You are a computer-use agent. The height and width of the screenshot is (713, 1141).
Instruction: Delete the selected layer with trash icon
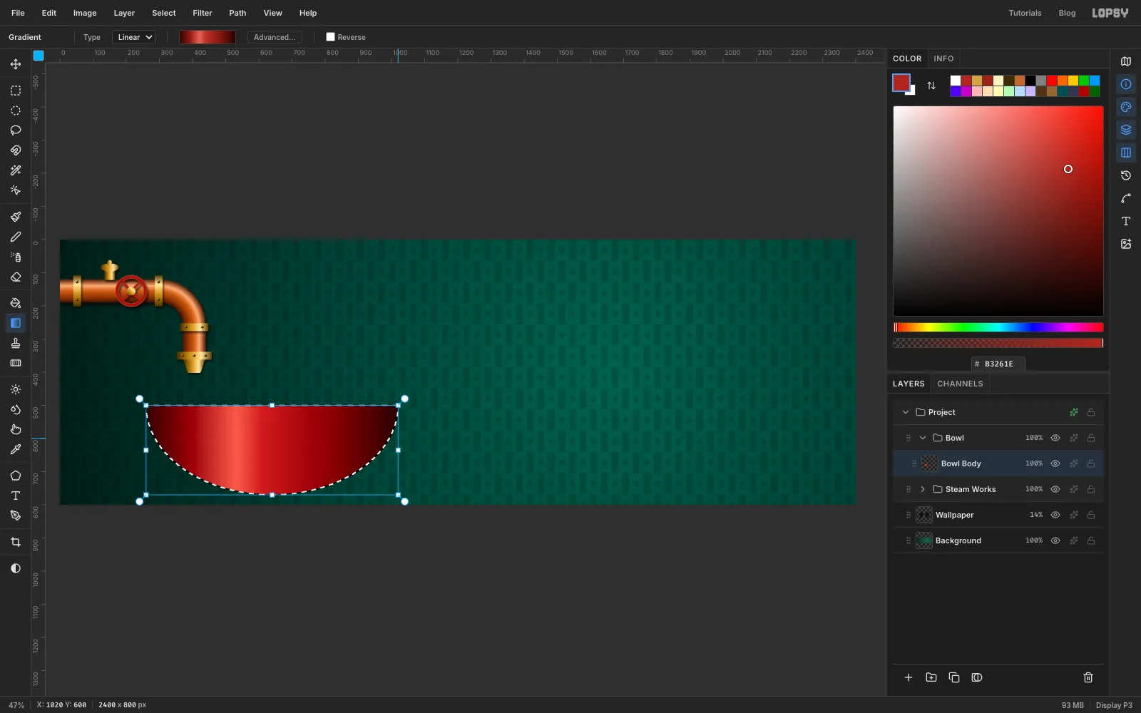pyautogui.click(x=1088, y=677)
